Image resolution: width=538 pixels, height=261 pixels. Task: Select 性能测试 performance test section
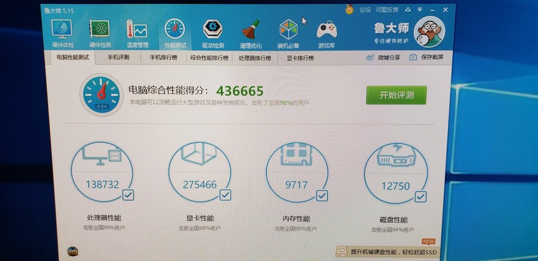tap(175, 33)
